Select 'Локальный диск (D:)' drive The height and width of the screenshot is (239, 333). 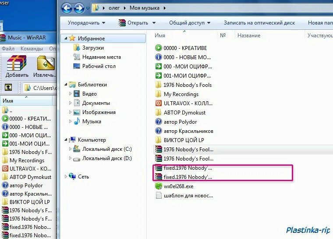107,158
